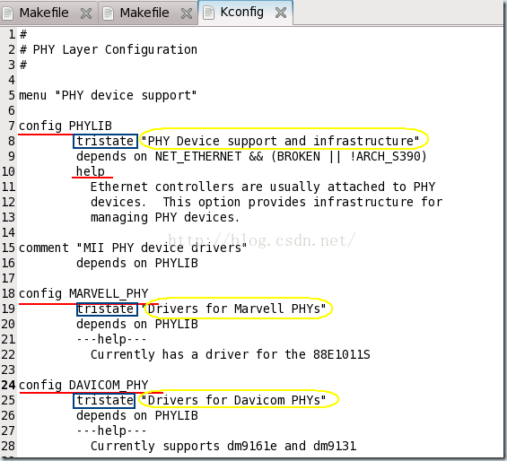Click '---help---' on line 21
This screenshot has height=461, width=507.
pos(111,339)
